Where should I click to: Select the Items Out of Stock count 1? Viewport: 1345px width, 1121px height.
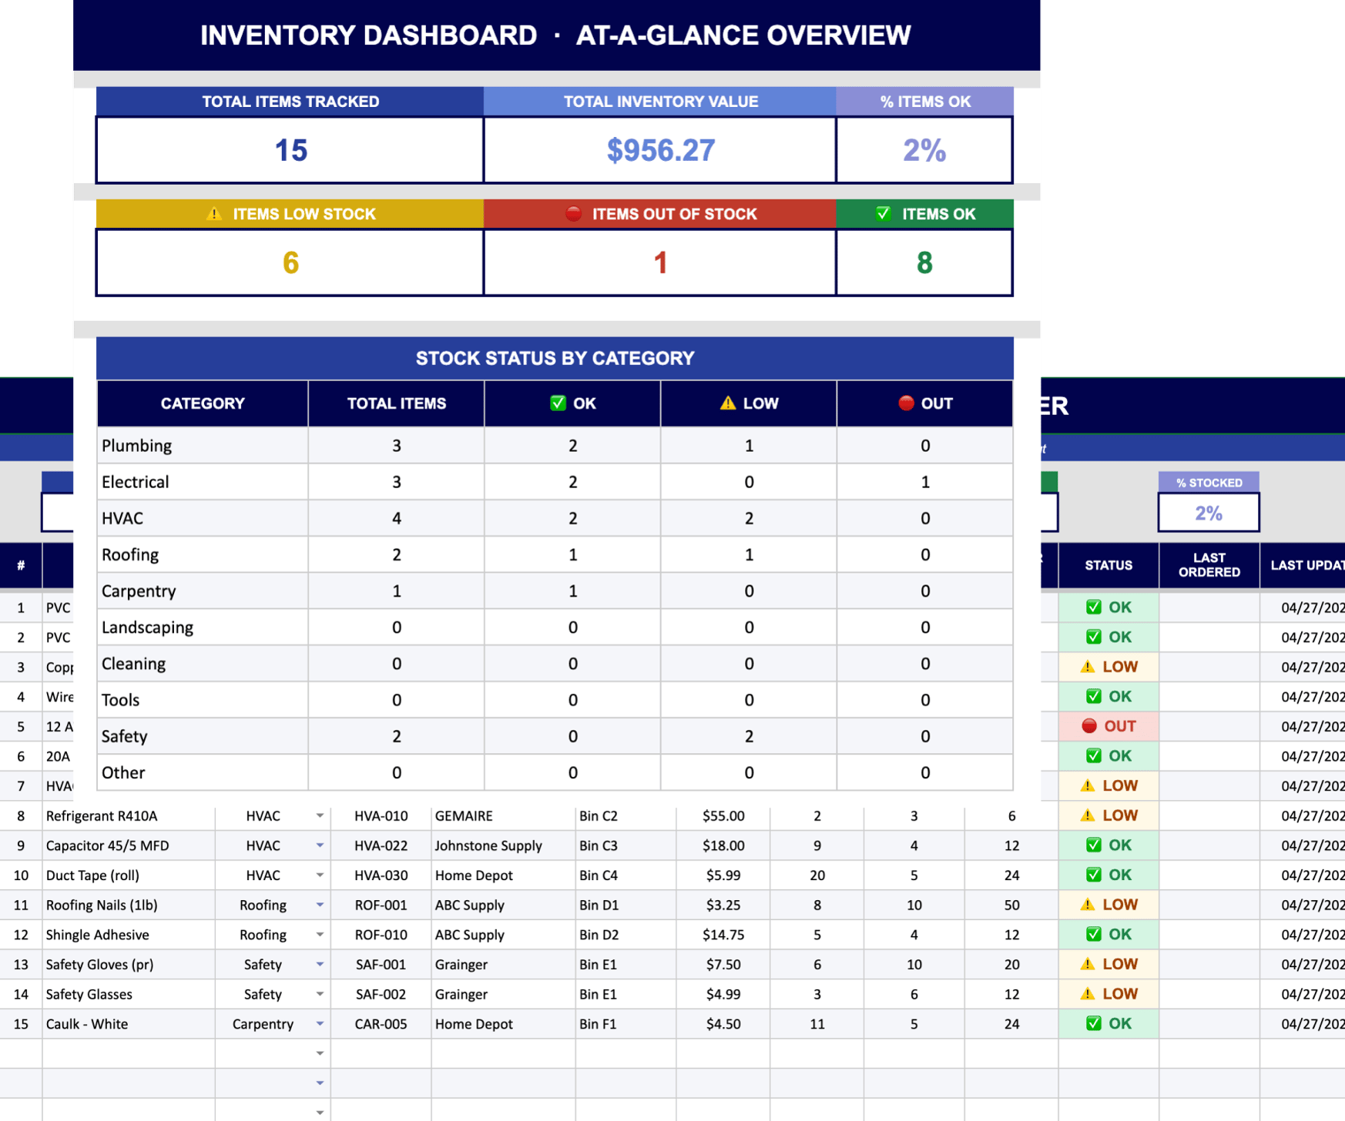[x=660, y=263]
